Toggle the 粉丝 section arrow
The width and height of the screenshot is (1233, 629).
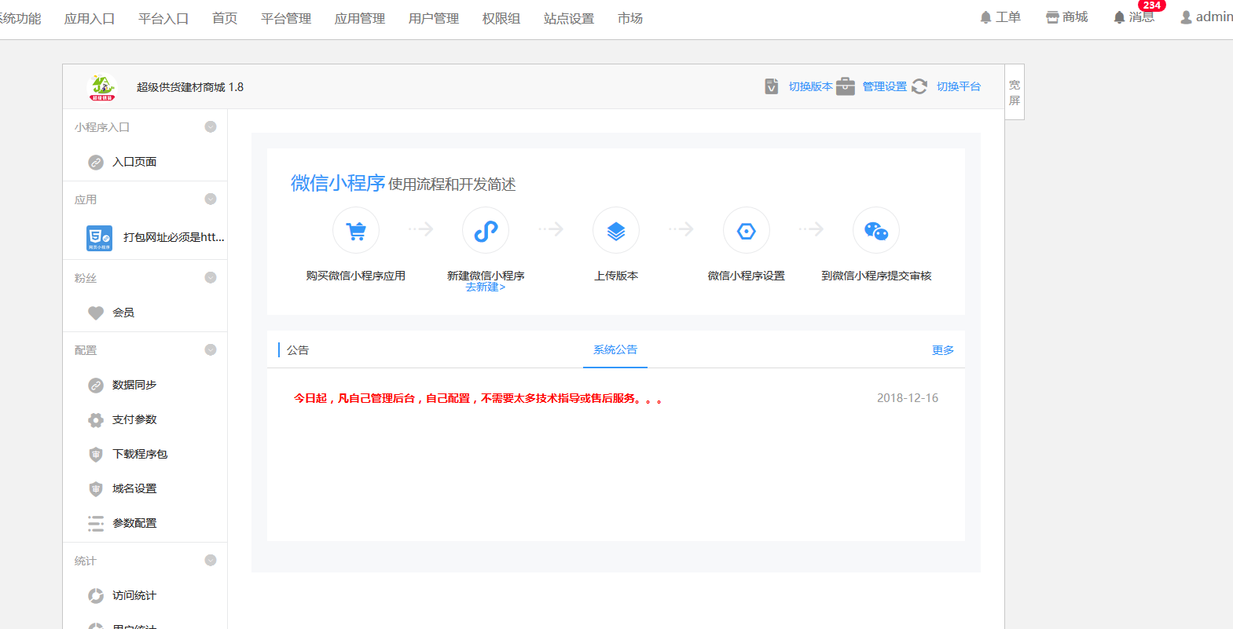point(211,278)
